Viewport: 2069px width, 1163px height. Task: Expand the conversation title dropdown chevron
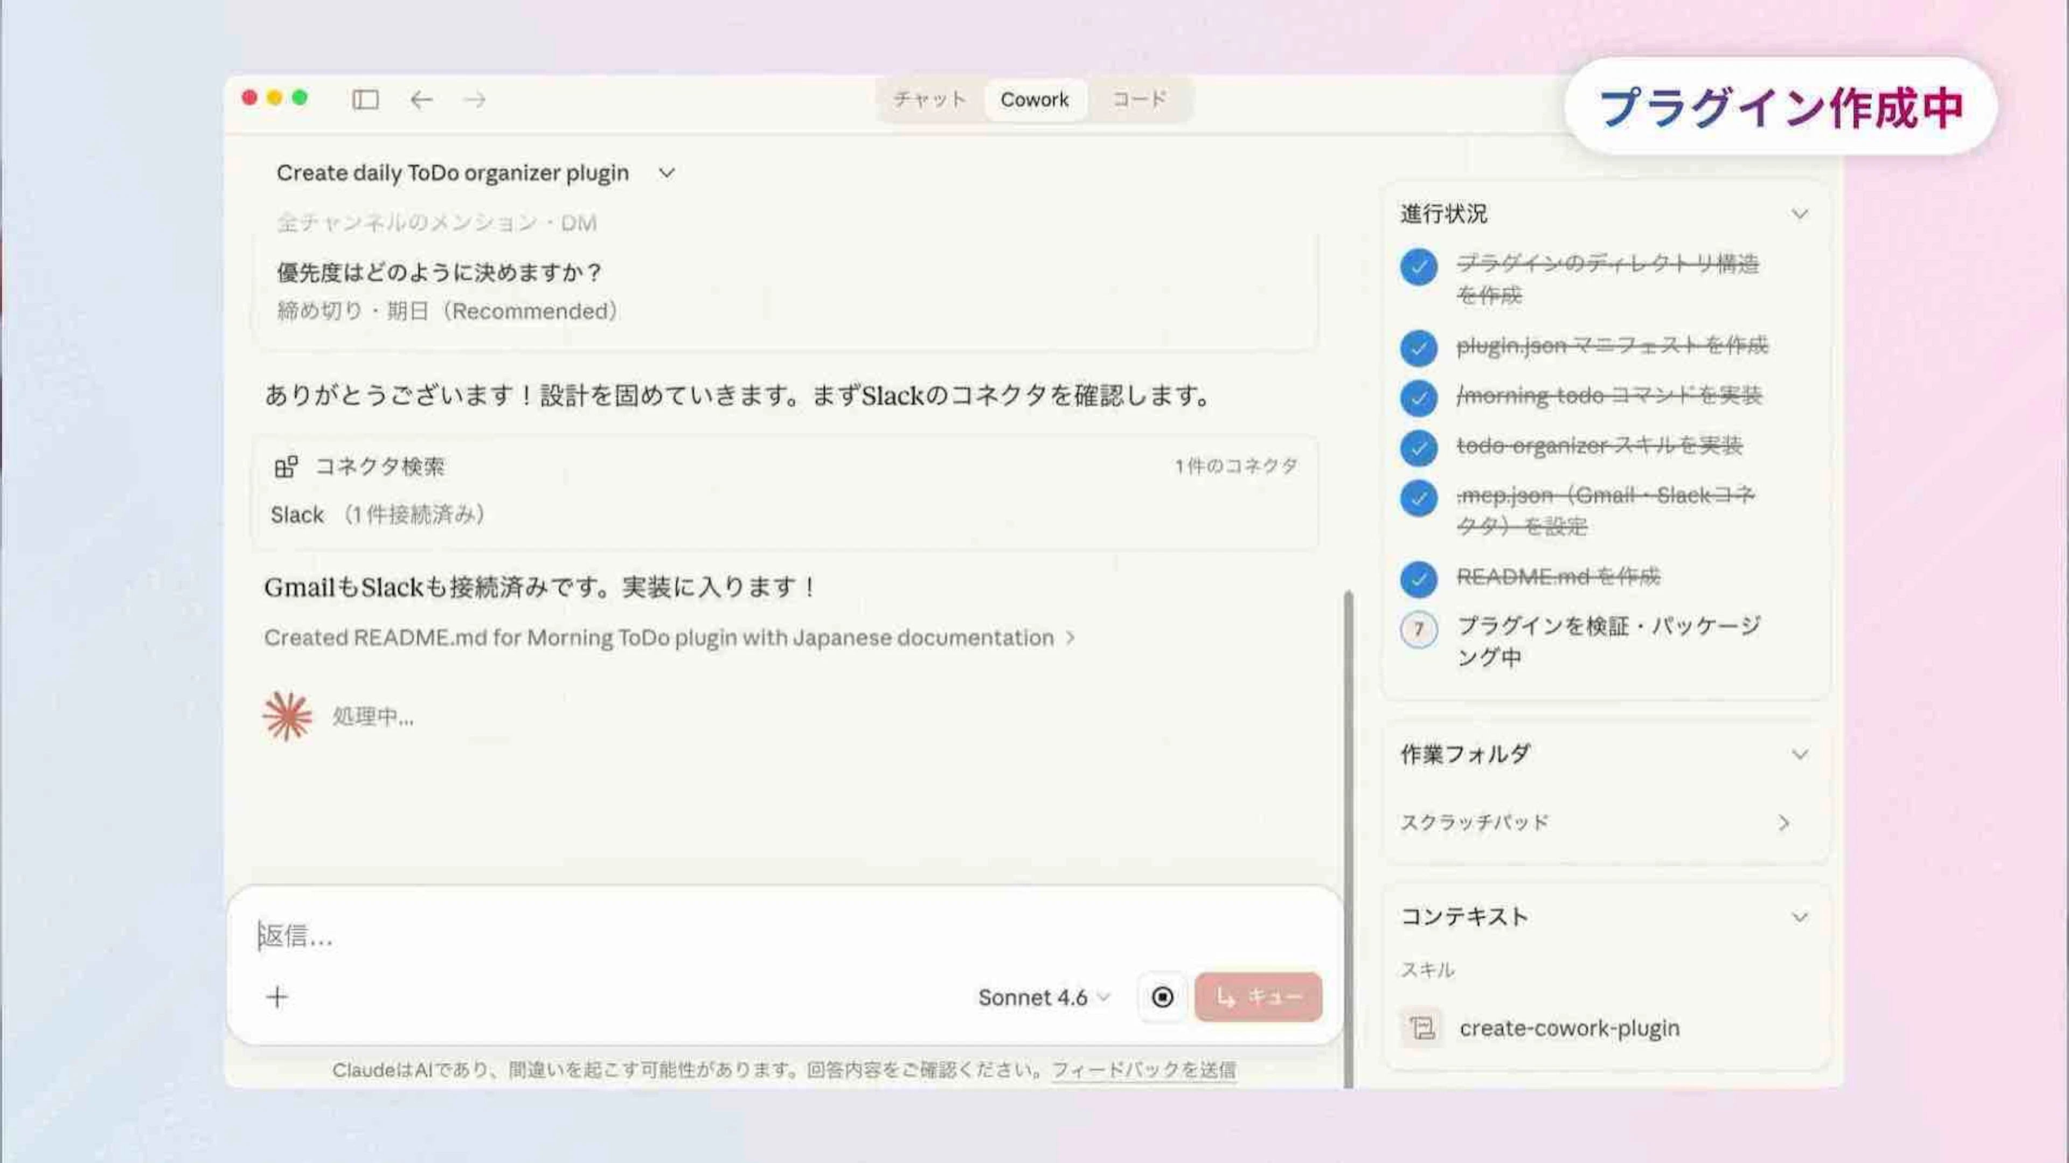pos(666,173)
